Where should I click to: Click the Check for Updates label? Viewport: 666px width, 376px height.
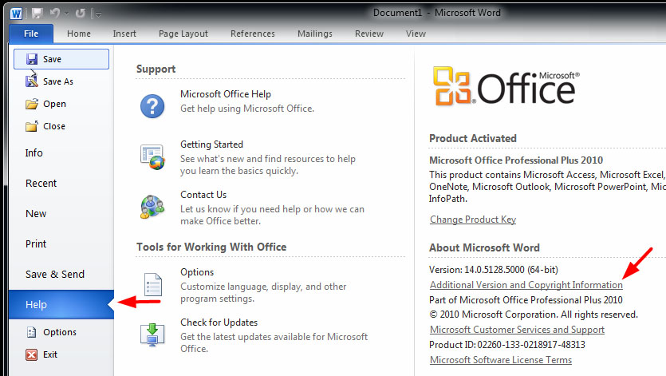[x=219, y=322]
